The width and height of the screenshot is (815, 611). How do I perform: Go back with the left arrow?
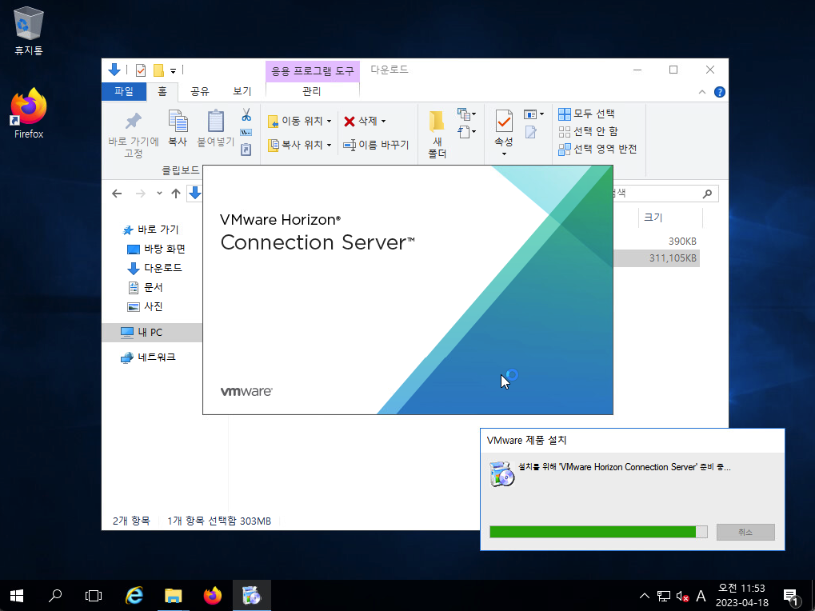pyautogui.click(x=117, y=194)
